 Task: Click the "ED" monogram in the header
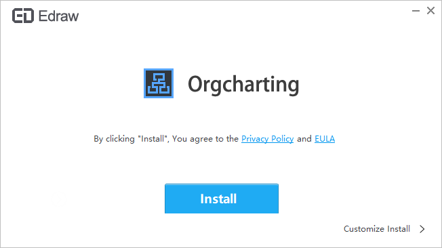pos(23,16)
